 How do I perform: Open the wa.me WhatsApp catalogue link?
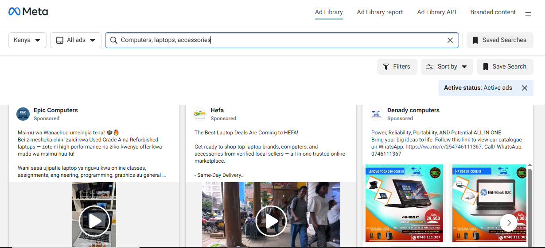pos(444,147)
